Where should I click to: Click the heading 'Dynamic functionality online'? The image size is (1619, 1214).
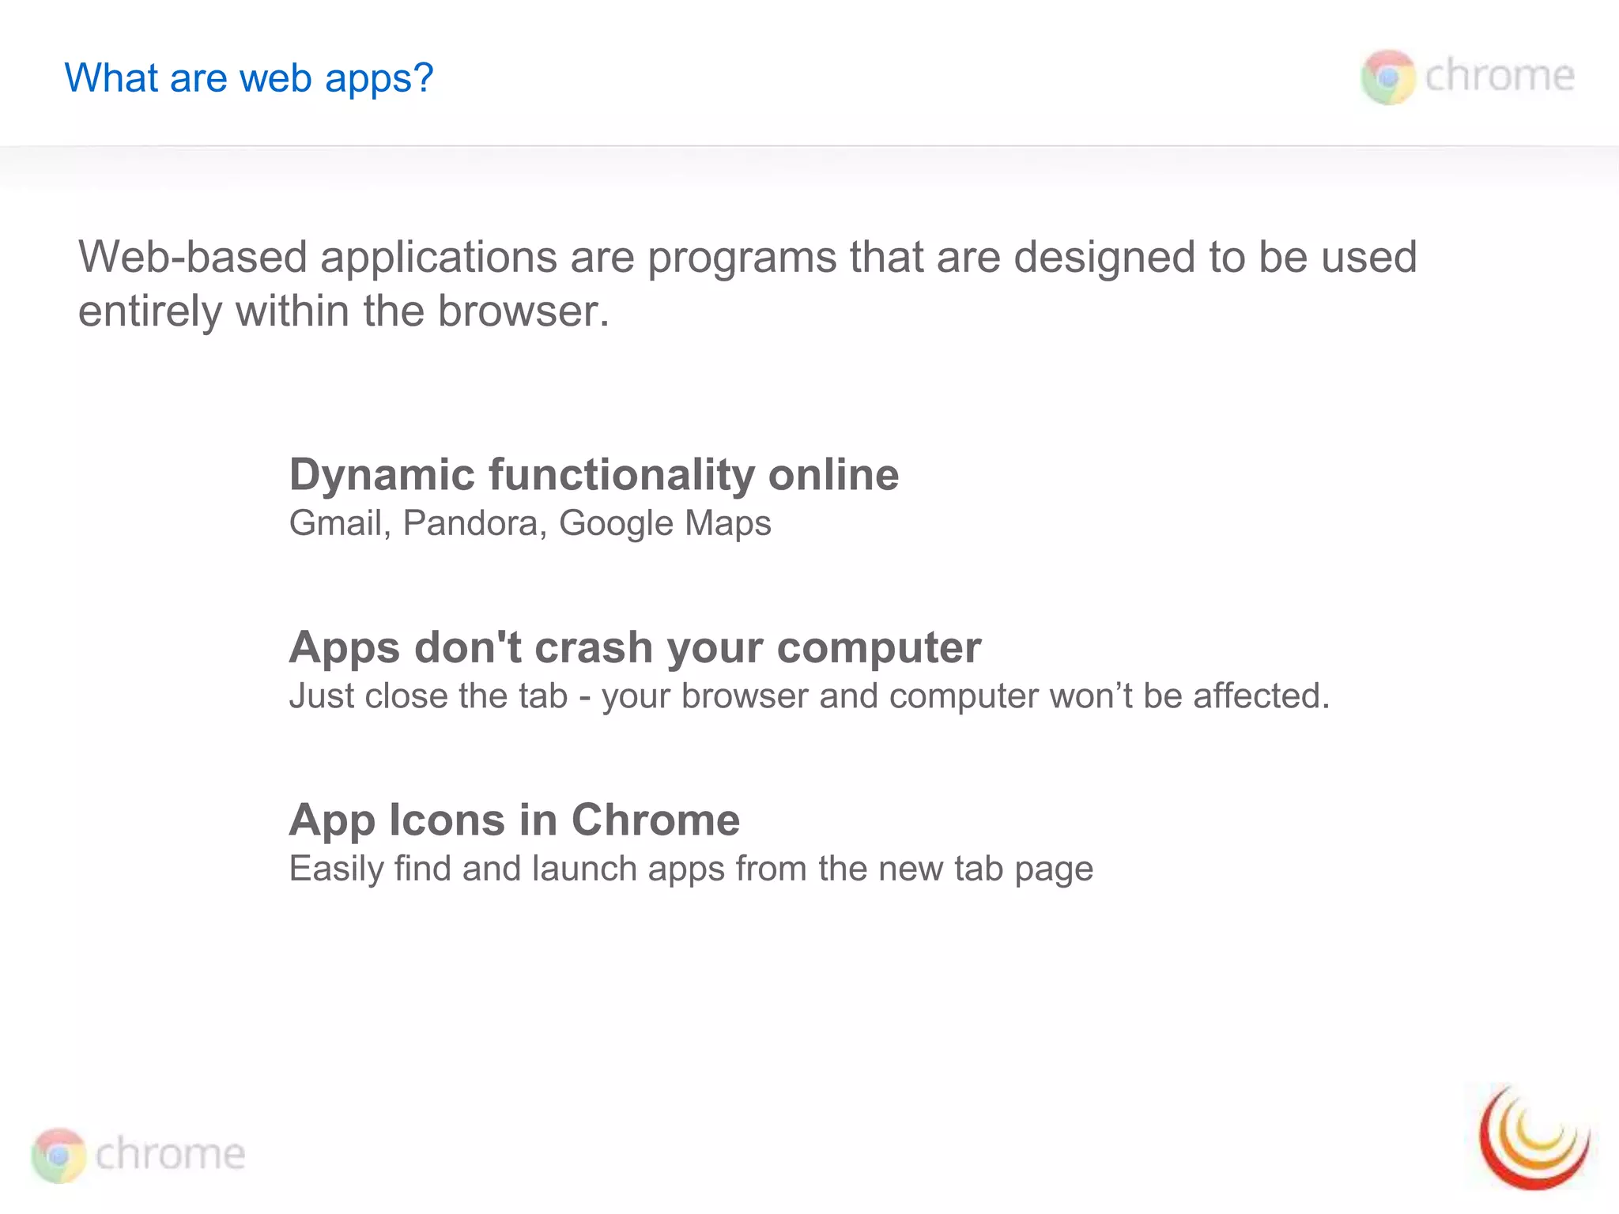click(x=594, y=475)
